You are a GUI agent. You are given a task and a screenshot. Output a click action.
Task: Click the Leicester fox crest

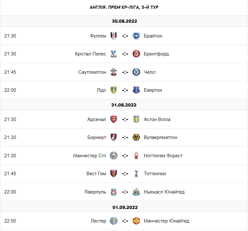113,221
